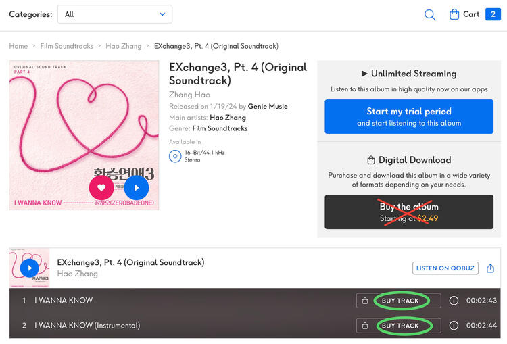Click Buy the album button
Image resolution: width=507 pixels, height=344 pixels.
(408, 212)
